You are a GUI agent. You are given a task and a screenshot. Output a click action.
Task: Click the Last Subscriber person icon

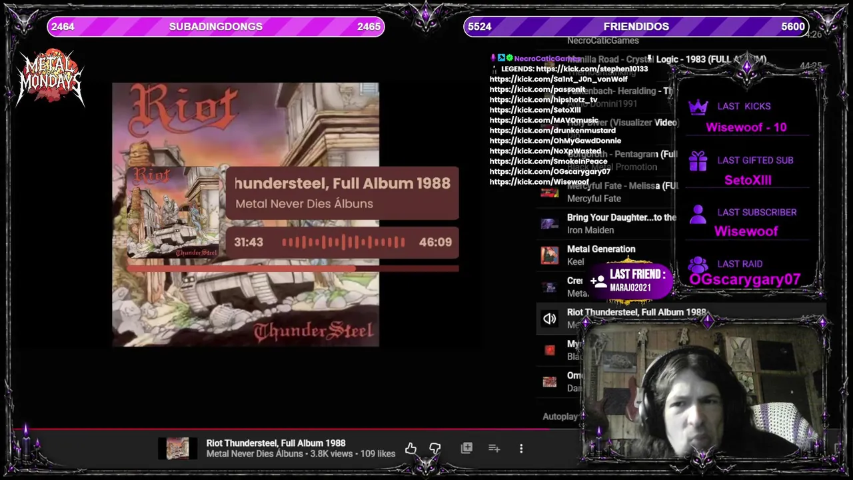click(698, 213)
